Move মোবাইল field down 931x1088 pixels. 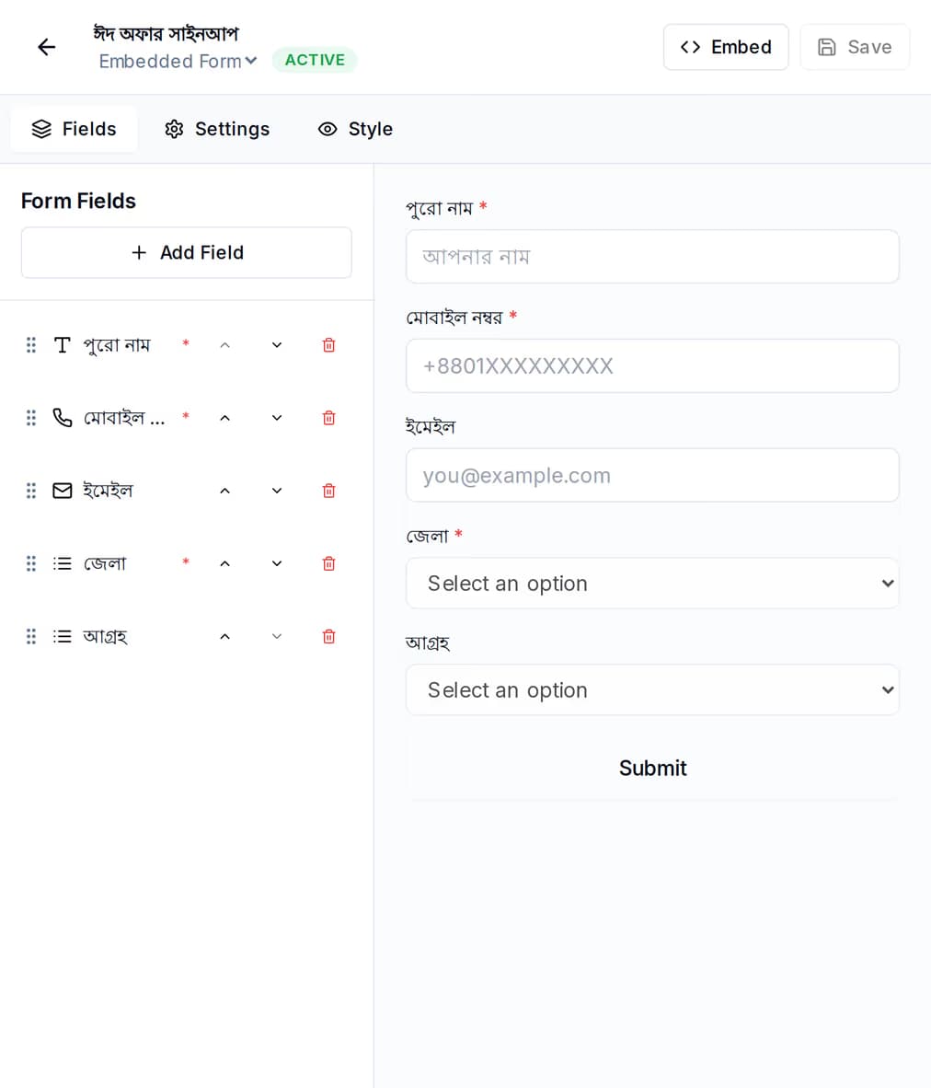click(277, 418)
